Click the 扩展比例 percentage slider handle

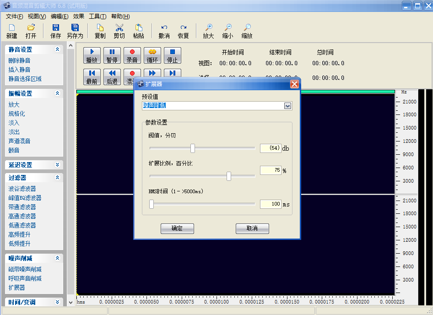click(229, 176)
